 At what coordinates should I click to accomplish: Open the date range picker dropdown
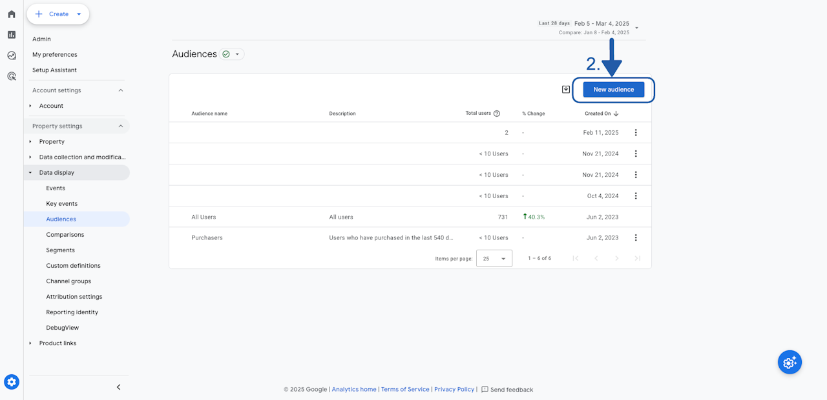[x=636, y=28]
